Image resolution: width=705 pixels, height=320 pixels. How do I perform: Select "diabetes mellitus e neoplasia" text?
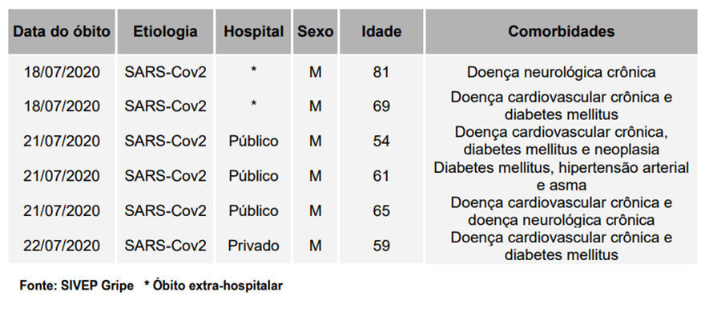(562, 149)
